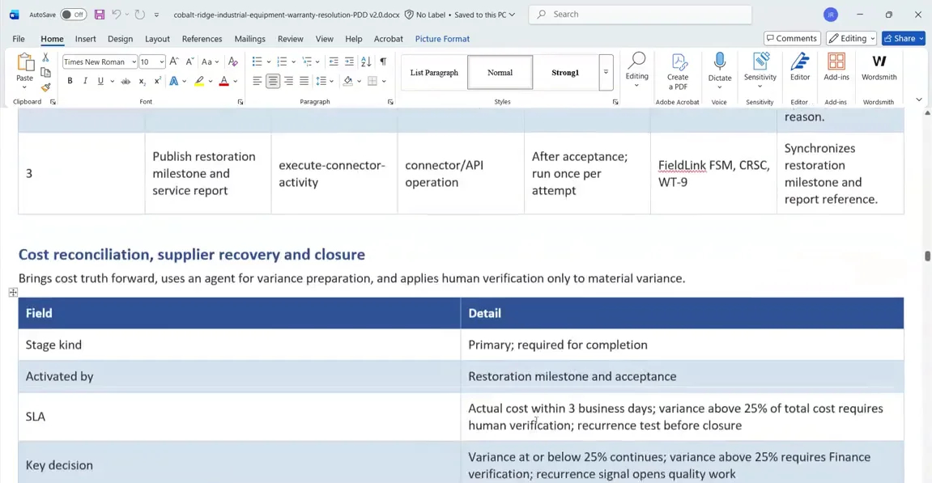Open the Editor proofing tool
Screen dimensions: 932x483
(799, 66)
